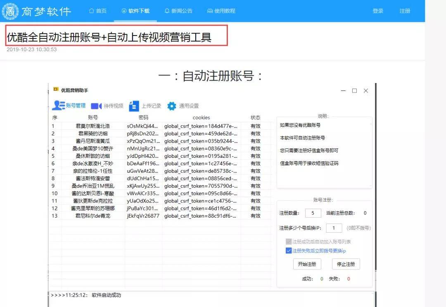The width and height of the screenshot is (446, 307).
Task: Click the 开始注册 button
Action: pos(307,264)
